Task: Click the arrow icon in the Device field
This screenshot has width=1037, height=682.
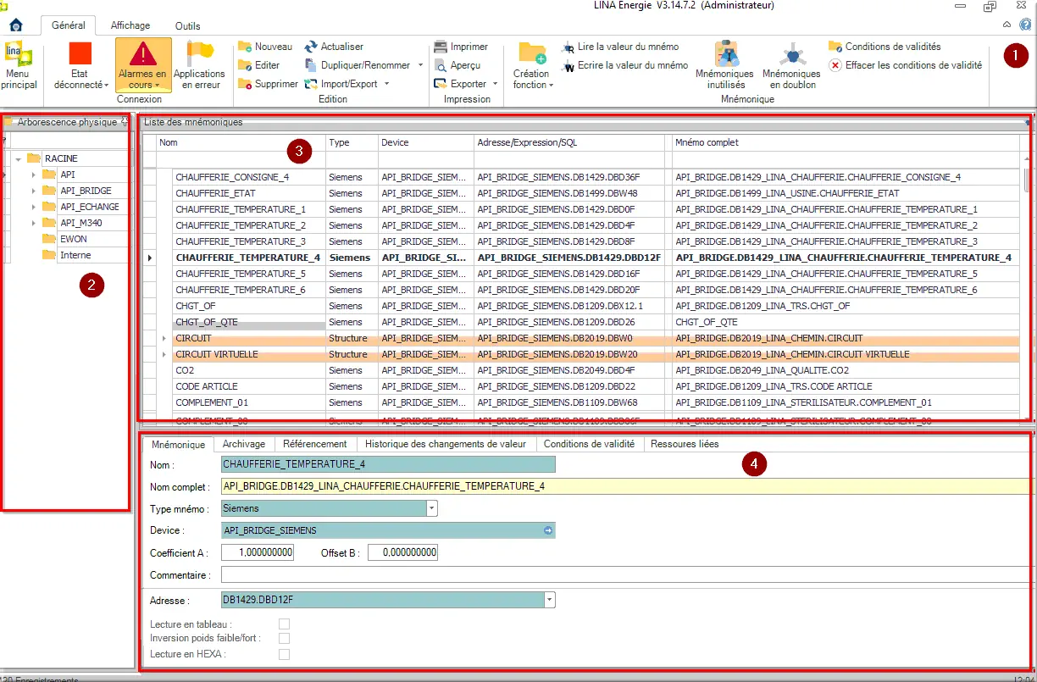Action: [x=548, y=530]
